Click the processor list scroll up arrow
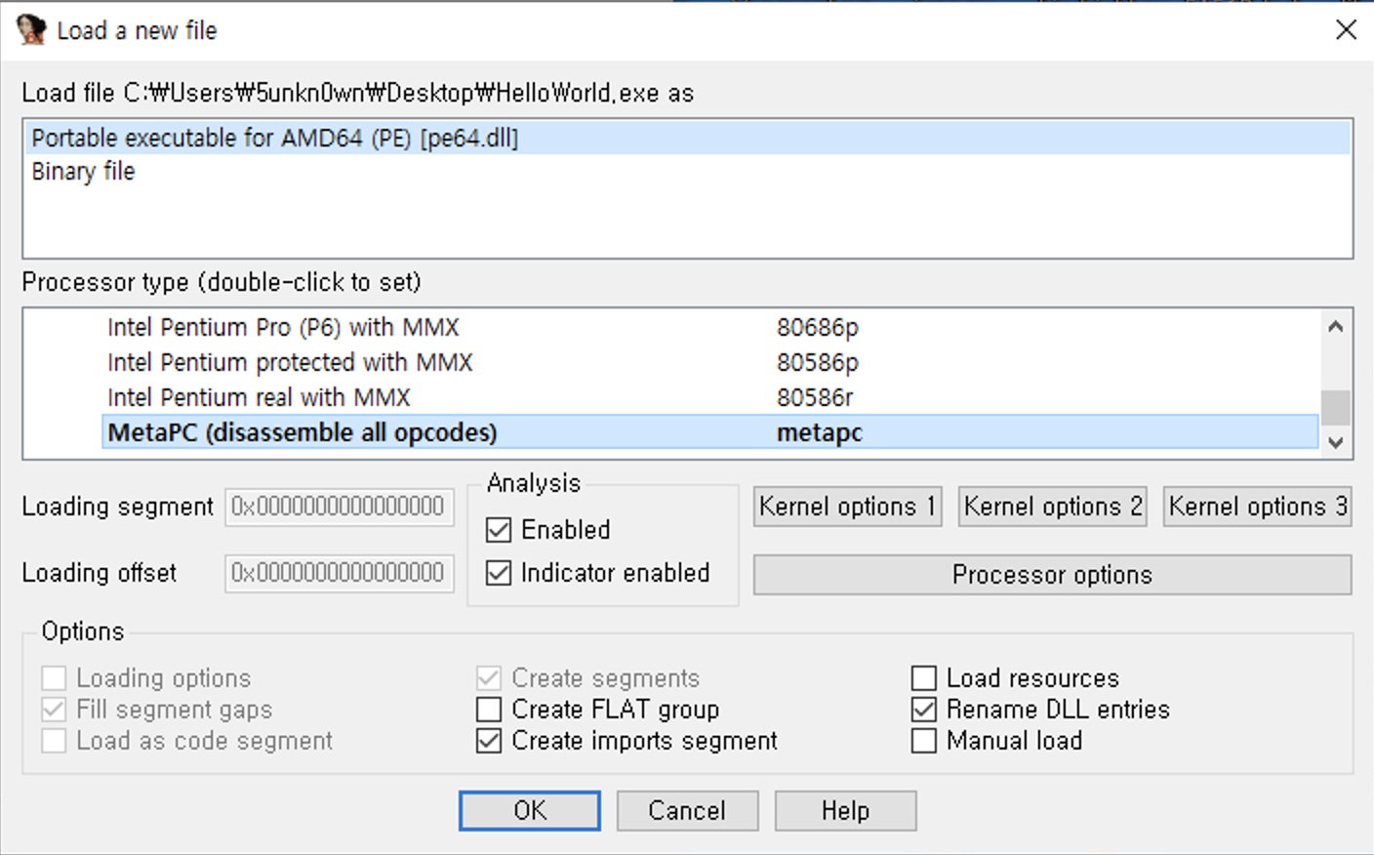The height and width of the screenshot is (855, 1374). pos(1336,327)
